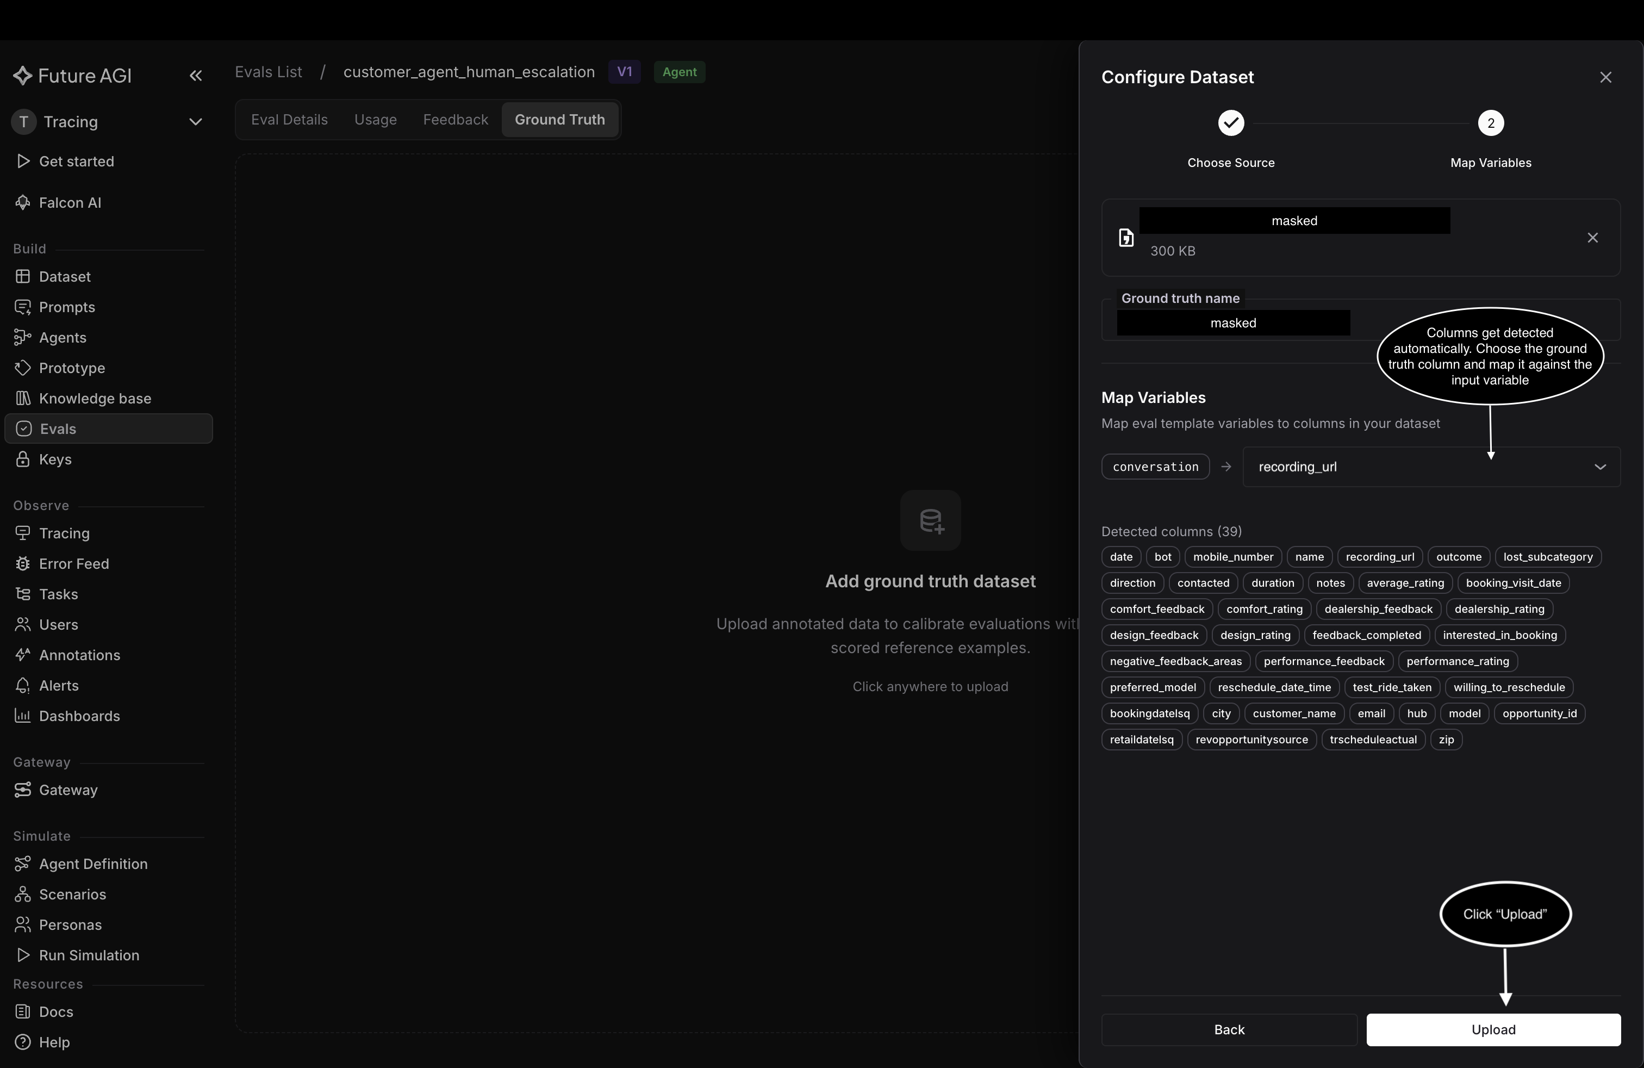
Task: Click the Knowledge base books icon
Action: 23,398
